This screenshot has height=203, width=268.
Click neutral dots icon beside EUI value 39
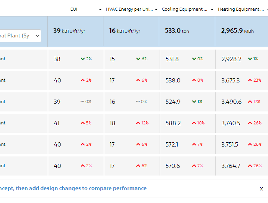click(82, 102)
